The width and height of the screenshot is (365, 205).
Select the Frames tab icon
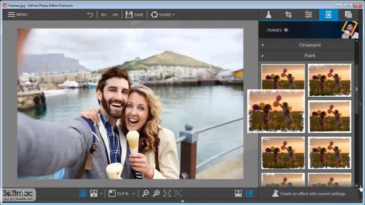[328, 15]
